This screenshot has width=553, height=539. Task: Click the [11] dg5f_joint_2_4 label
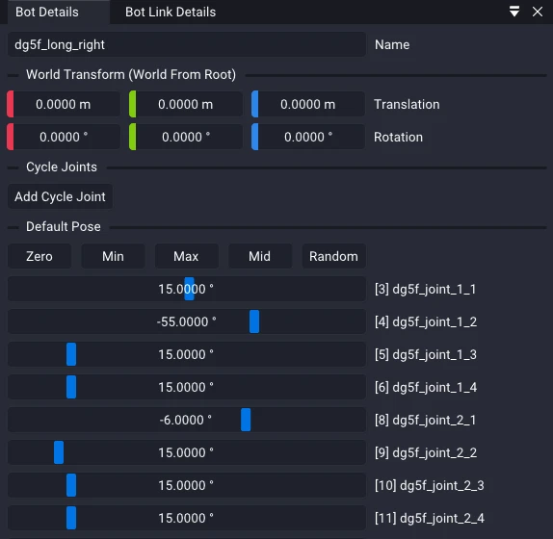(x=430, y=519)
